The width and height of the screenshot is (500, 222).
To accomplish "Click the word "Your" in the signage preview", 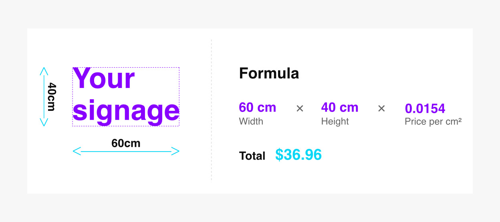I will point(104,78).
